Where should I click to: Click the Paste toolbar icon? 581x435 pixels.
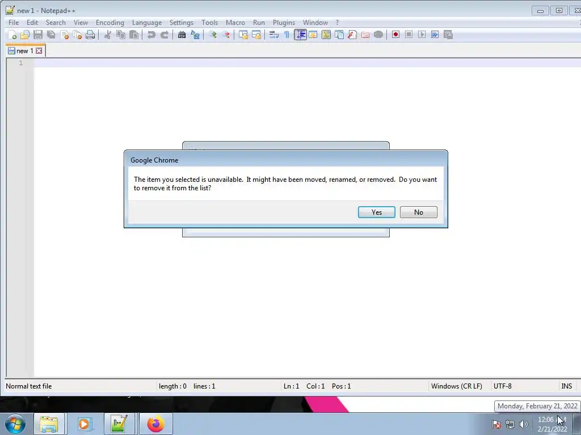pyautogui.click(x=134, y=35)
